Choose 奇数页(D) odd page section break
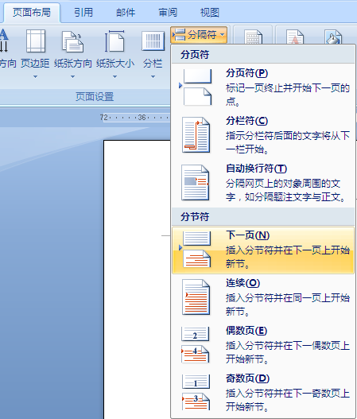This screenshot has height=419, width=357. [263, 392]
